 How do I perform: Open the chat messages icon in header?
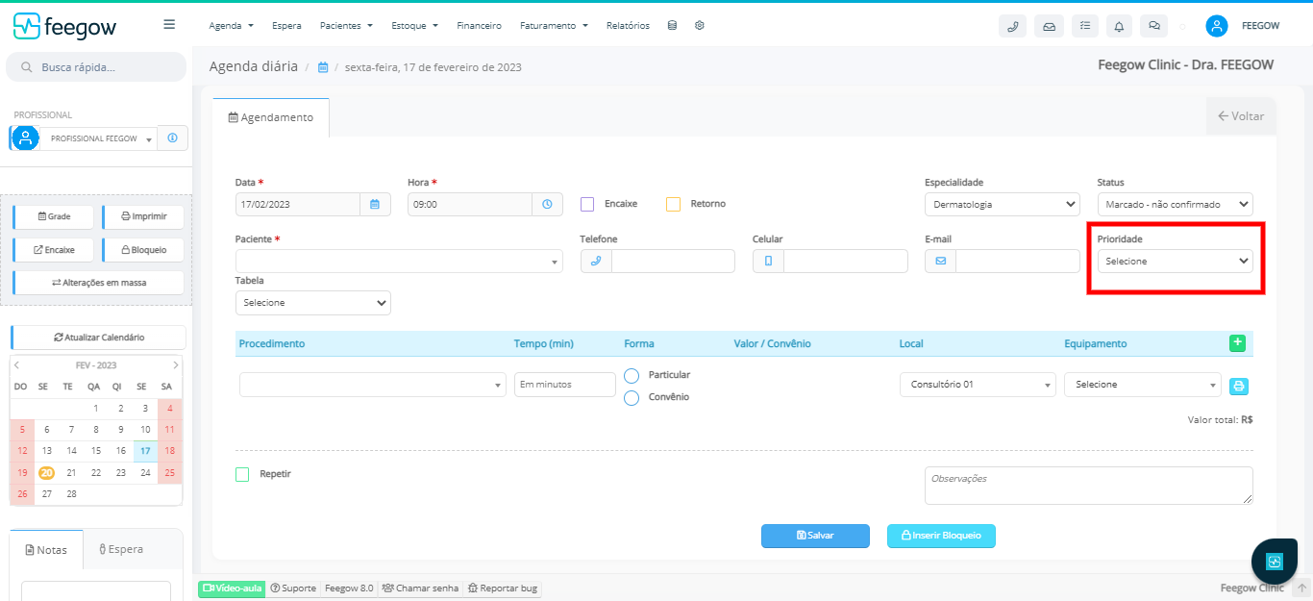(1154, 26)
